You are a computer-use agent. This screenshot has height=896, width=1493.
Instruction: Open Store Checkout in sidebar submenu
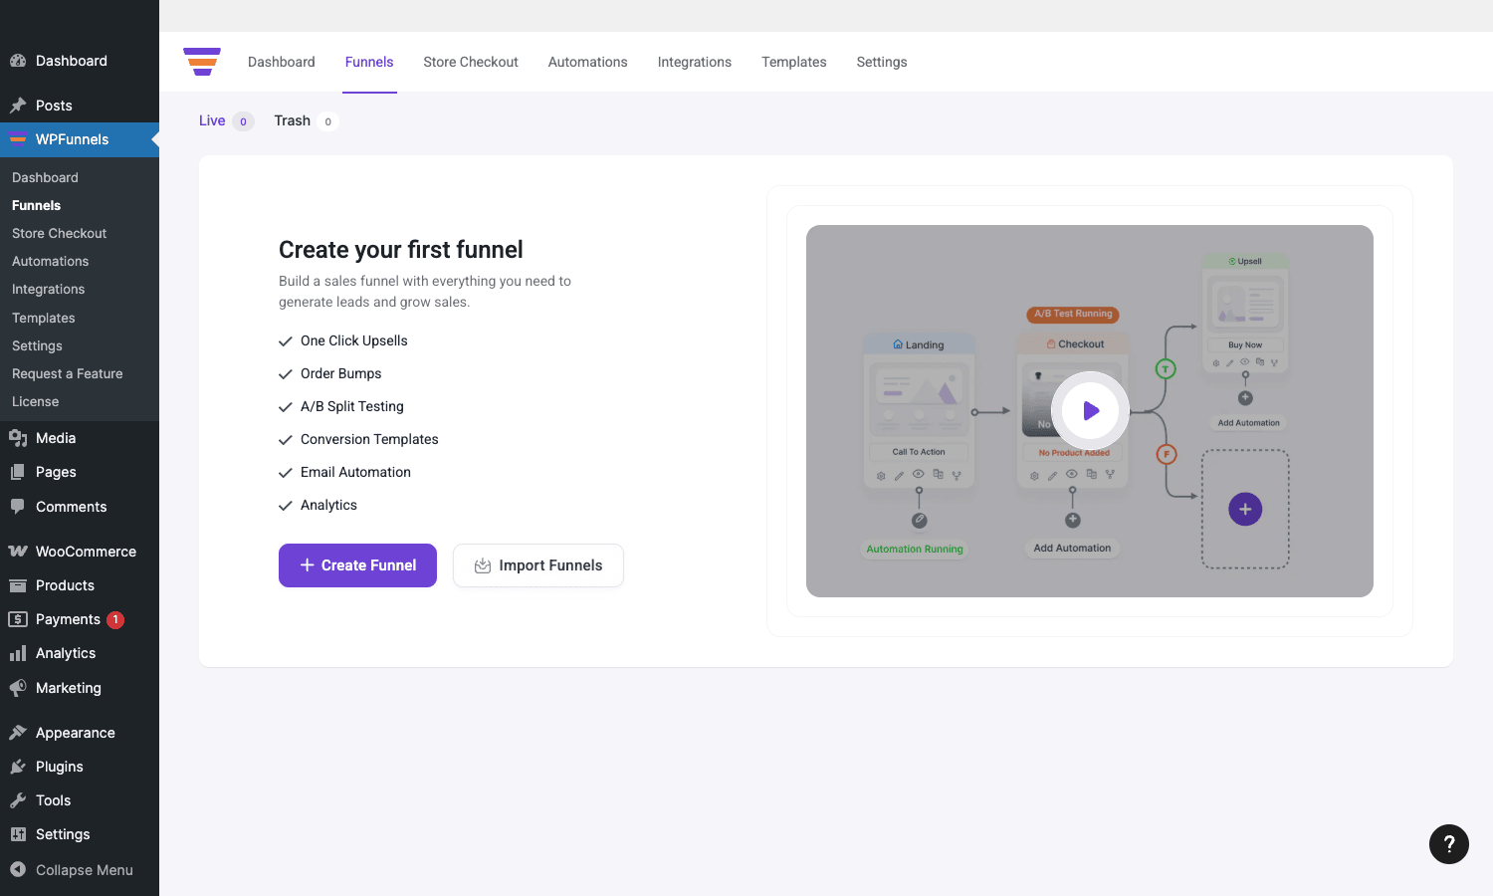[59, 233]
